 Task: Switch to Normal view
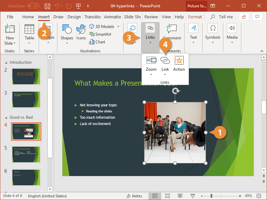[x=155, y=196]
